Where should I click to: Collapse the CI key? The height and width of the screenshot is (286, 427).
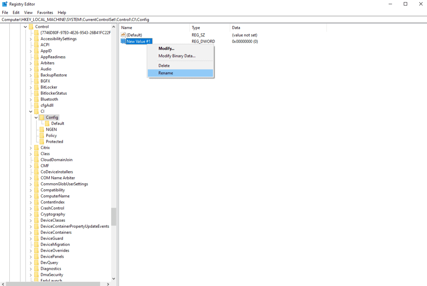(31, 111)
